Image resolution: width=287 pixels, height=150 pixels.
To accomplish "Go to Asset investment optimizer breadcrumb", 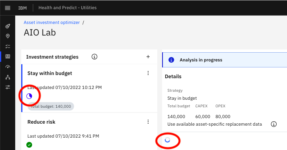I will tap(52, 22).
